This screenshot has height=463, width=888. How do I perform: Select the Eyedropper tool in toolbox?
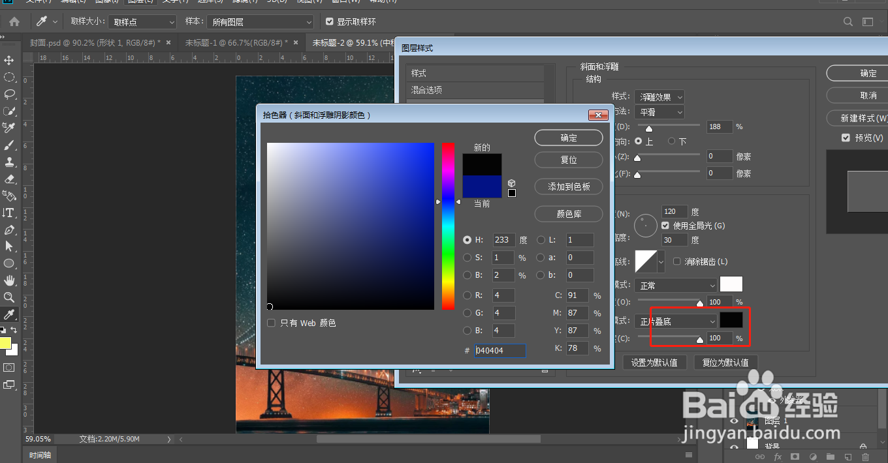(x=9, y=314)
